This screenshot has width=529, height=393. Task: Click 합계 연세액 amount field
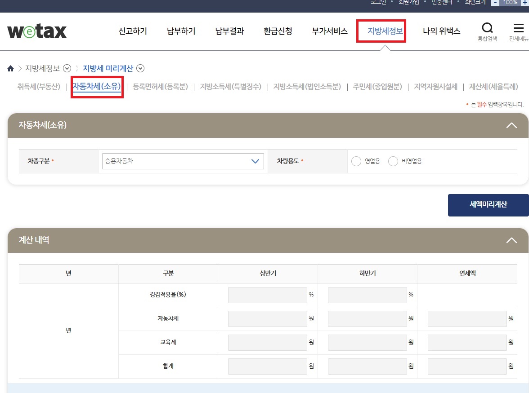click(x=467, y=366)
